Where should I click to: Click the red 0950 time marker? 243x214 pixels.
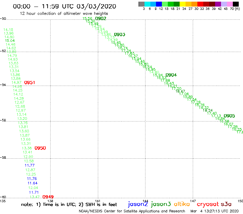tap(40, 148)
